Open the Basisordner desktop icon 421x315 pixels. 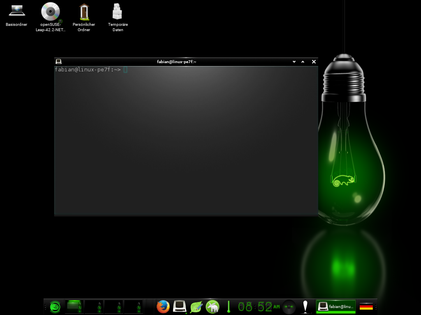pyautogui.click(x=16, y=11)
